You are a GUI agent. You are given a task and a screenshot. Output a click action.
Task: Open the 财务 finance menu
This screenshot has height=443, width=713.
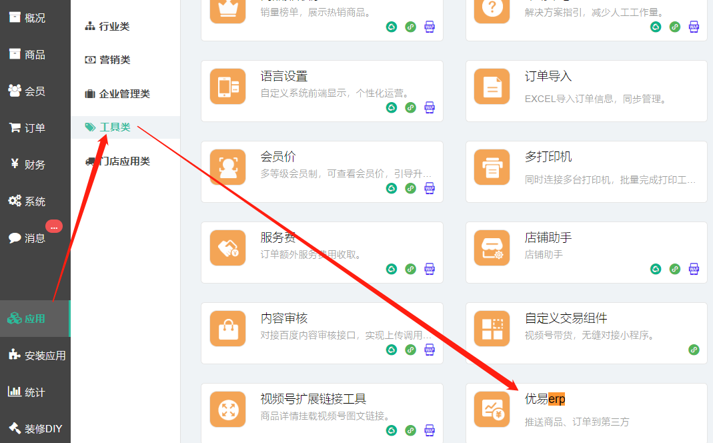point(35,165)
